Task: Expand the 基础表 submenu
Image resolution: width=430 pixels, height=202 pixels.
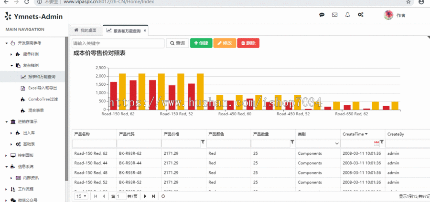Action: 11,144
